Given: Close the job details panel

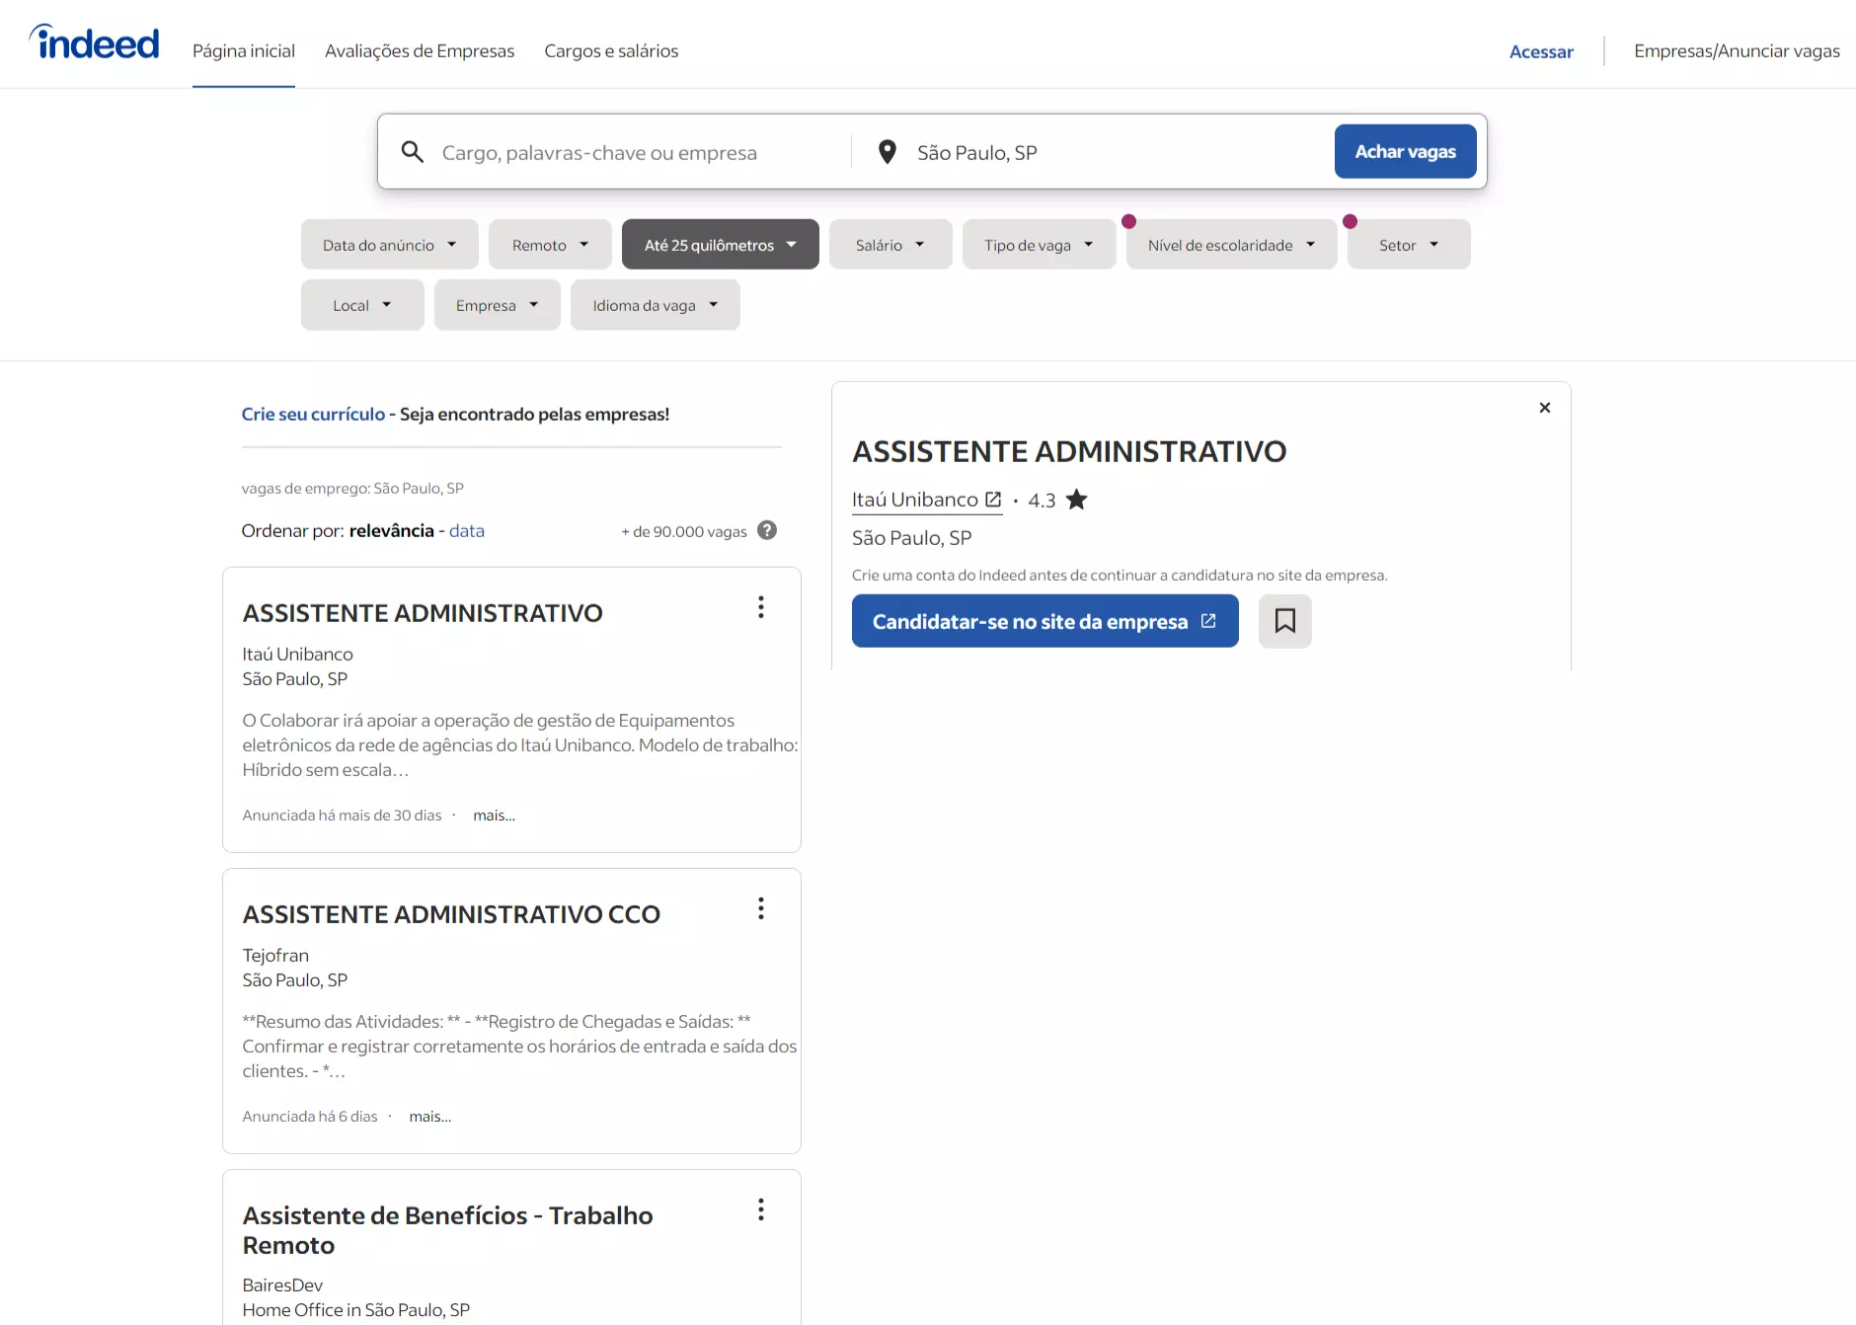Looking at the screenshot, I should pos(1545,408).
